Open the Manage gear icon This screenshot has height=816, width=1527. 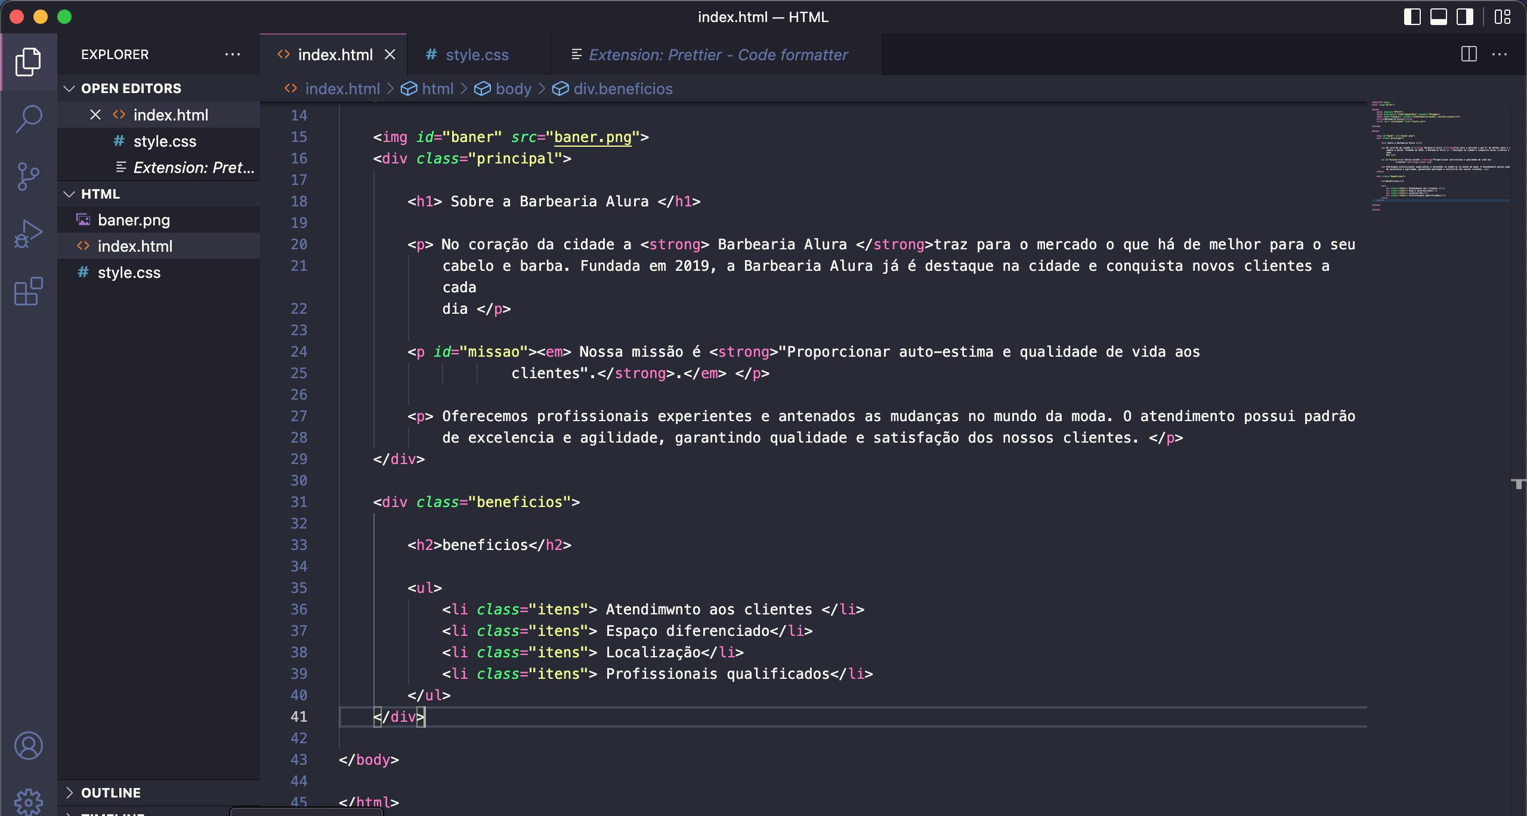[x=28, y=802]
